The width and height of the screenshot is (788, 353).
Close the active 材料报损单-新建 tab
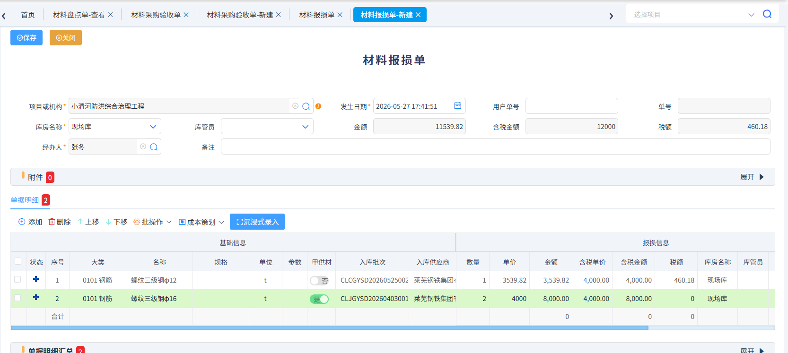418,15
